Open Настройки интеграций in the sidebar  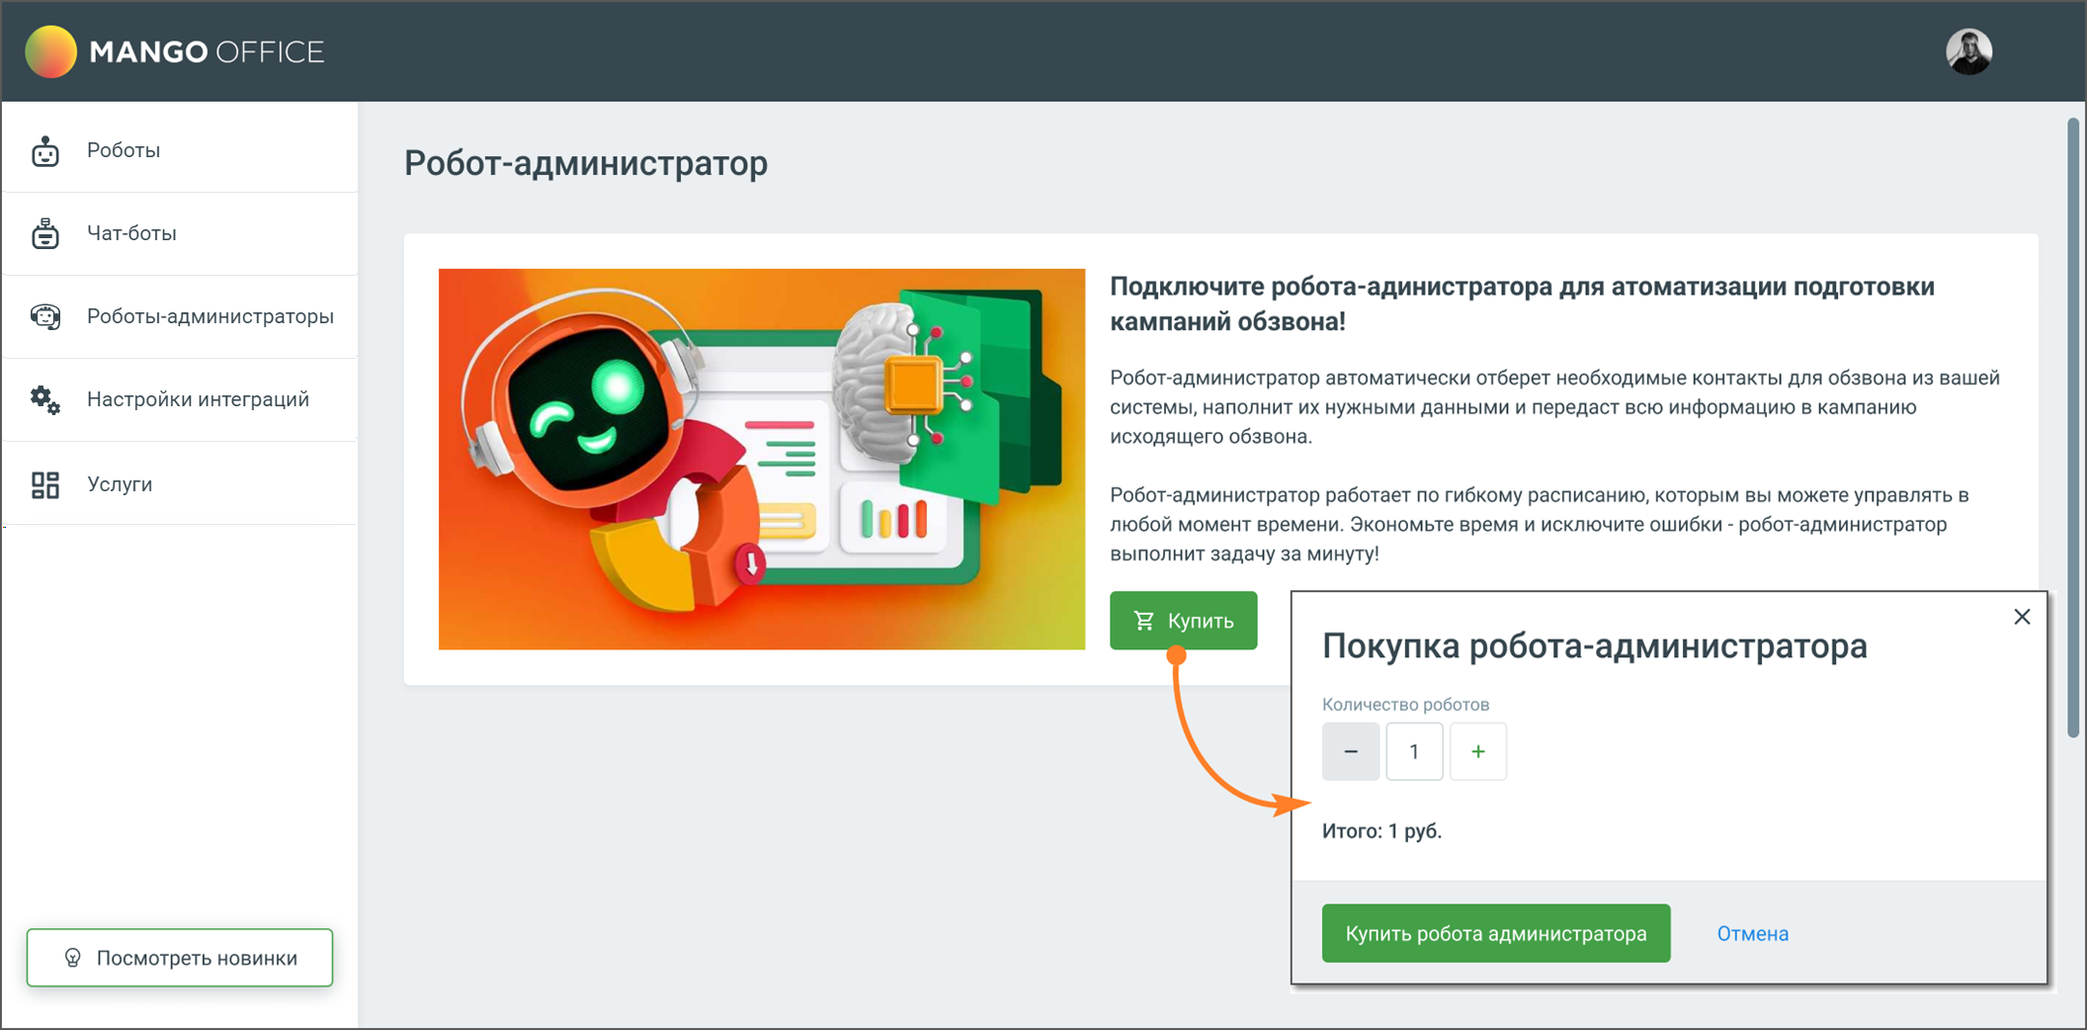pyautogui.click(x=180, y=399)
